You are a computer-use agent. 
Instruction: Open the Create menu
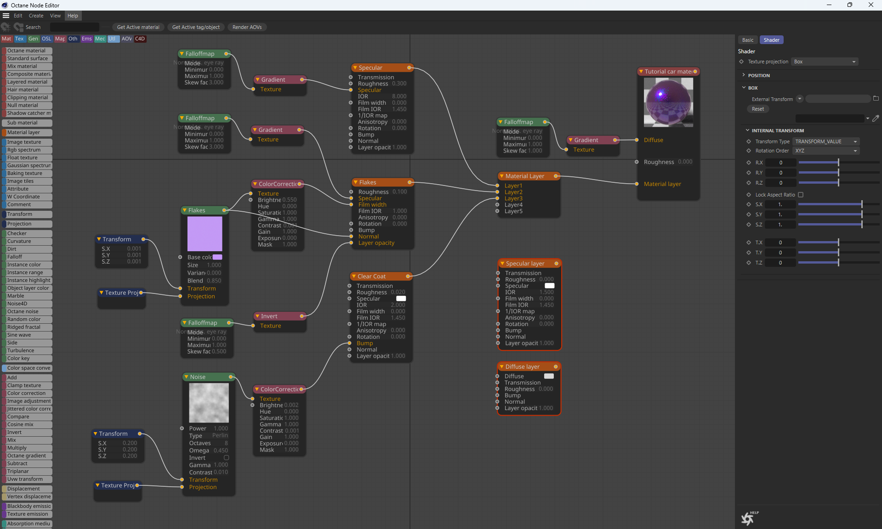click(x=36, y=16)
